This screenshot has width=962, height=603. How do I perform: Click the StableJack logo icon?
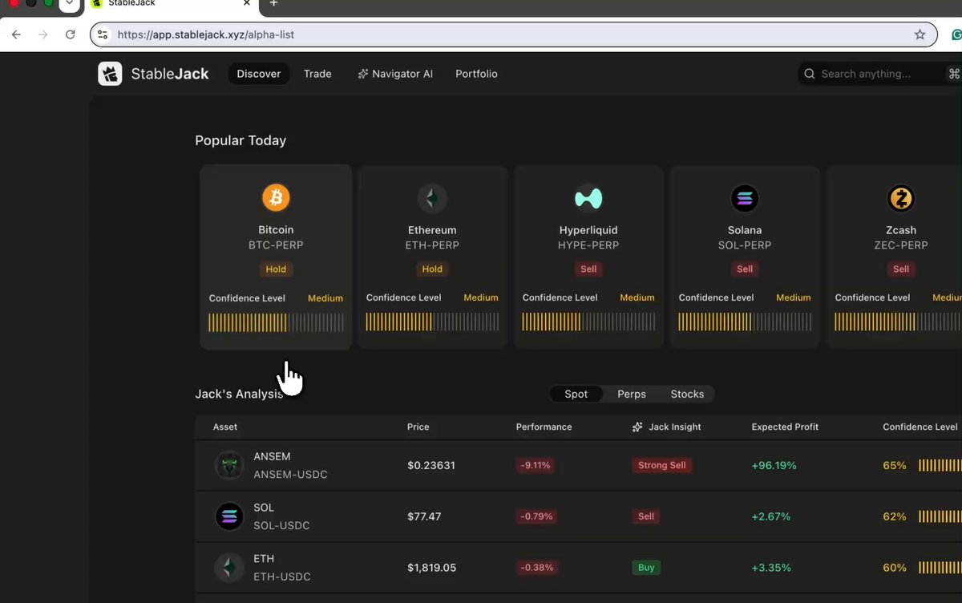click(x=110, y=74)
